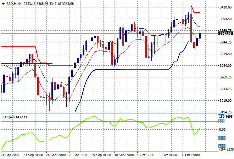Viewport: 234px width, 159px height.
Task: Click the 3344.25 price scale label
Action: (x=225, y=42)
